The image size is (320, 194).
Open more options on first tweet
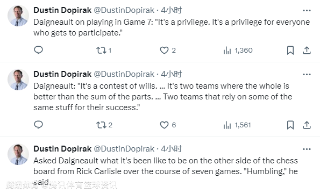pyautogui.click(x=307, y=10)
